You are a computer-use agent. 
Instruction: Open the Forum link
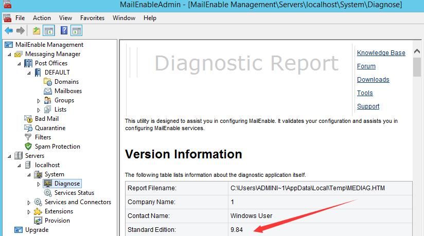366,66
